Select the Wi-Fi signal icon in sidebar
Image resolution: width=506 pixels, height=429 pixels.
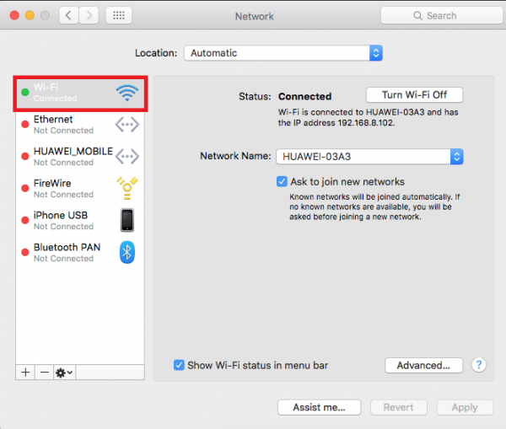[127, 93]
